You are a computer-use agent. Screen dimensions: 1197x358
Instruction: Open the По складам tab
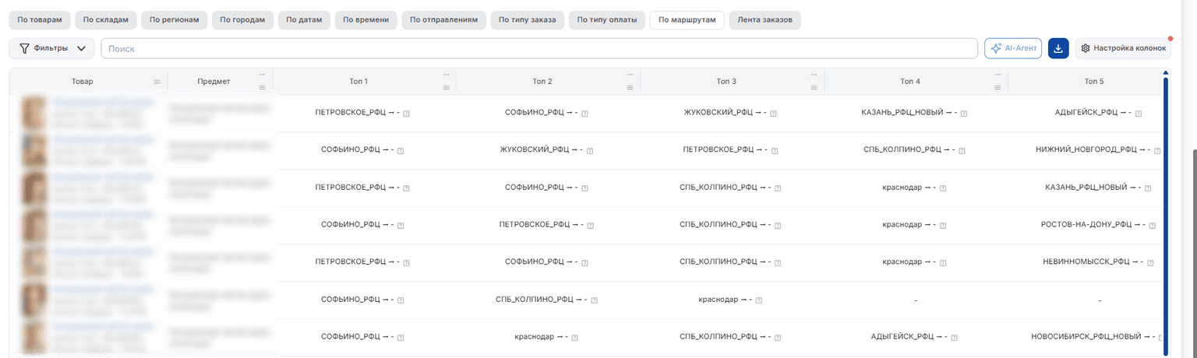click(x=107, y=19)
